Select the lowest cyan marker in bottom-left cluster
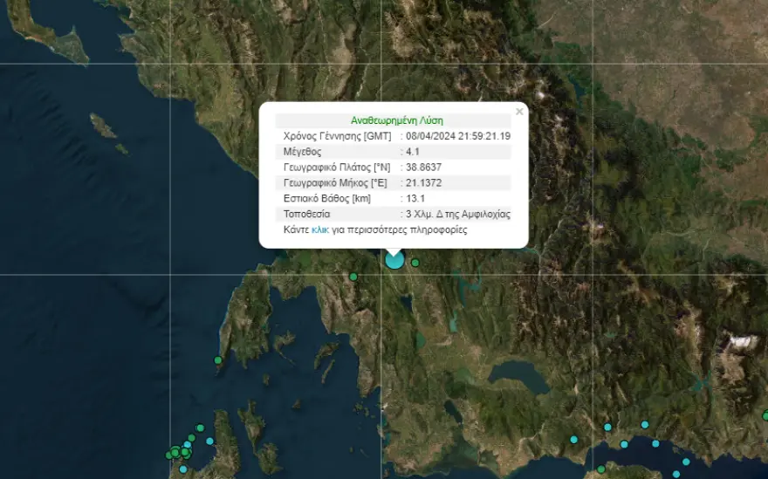 pyautogui.click(x=183, y=469)
